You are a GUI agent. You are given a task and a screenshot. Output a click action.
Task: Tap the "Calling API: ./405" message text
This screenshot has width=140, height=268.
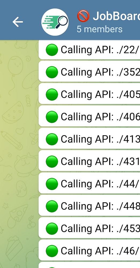pos(100,95)
